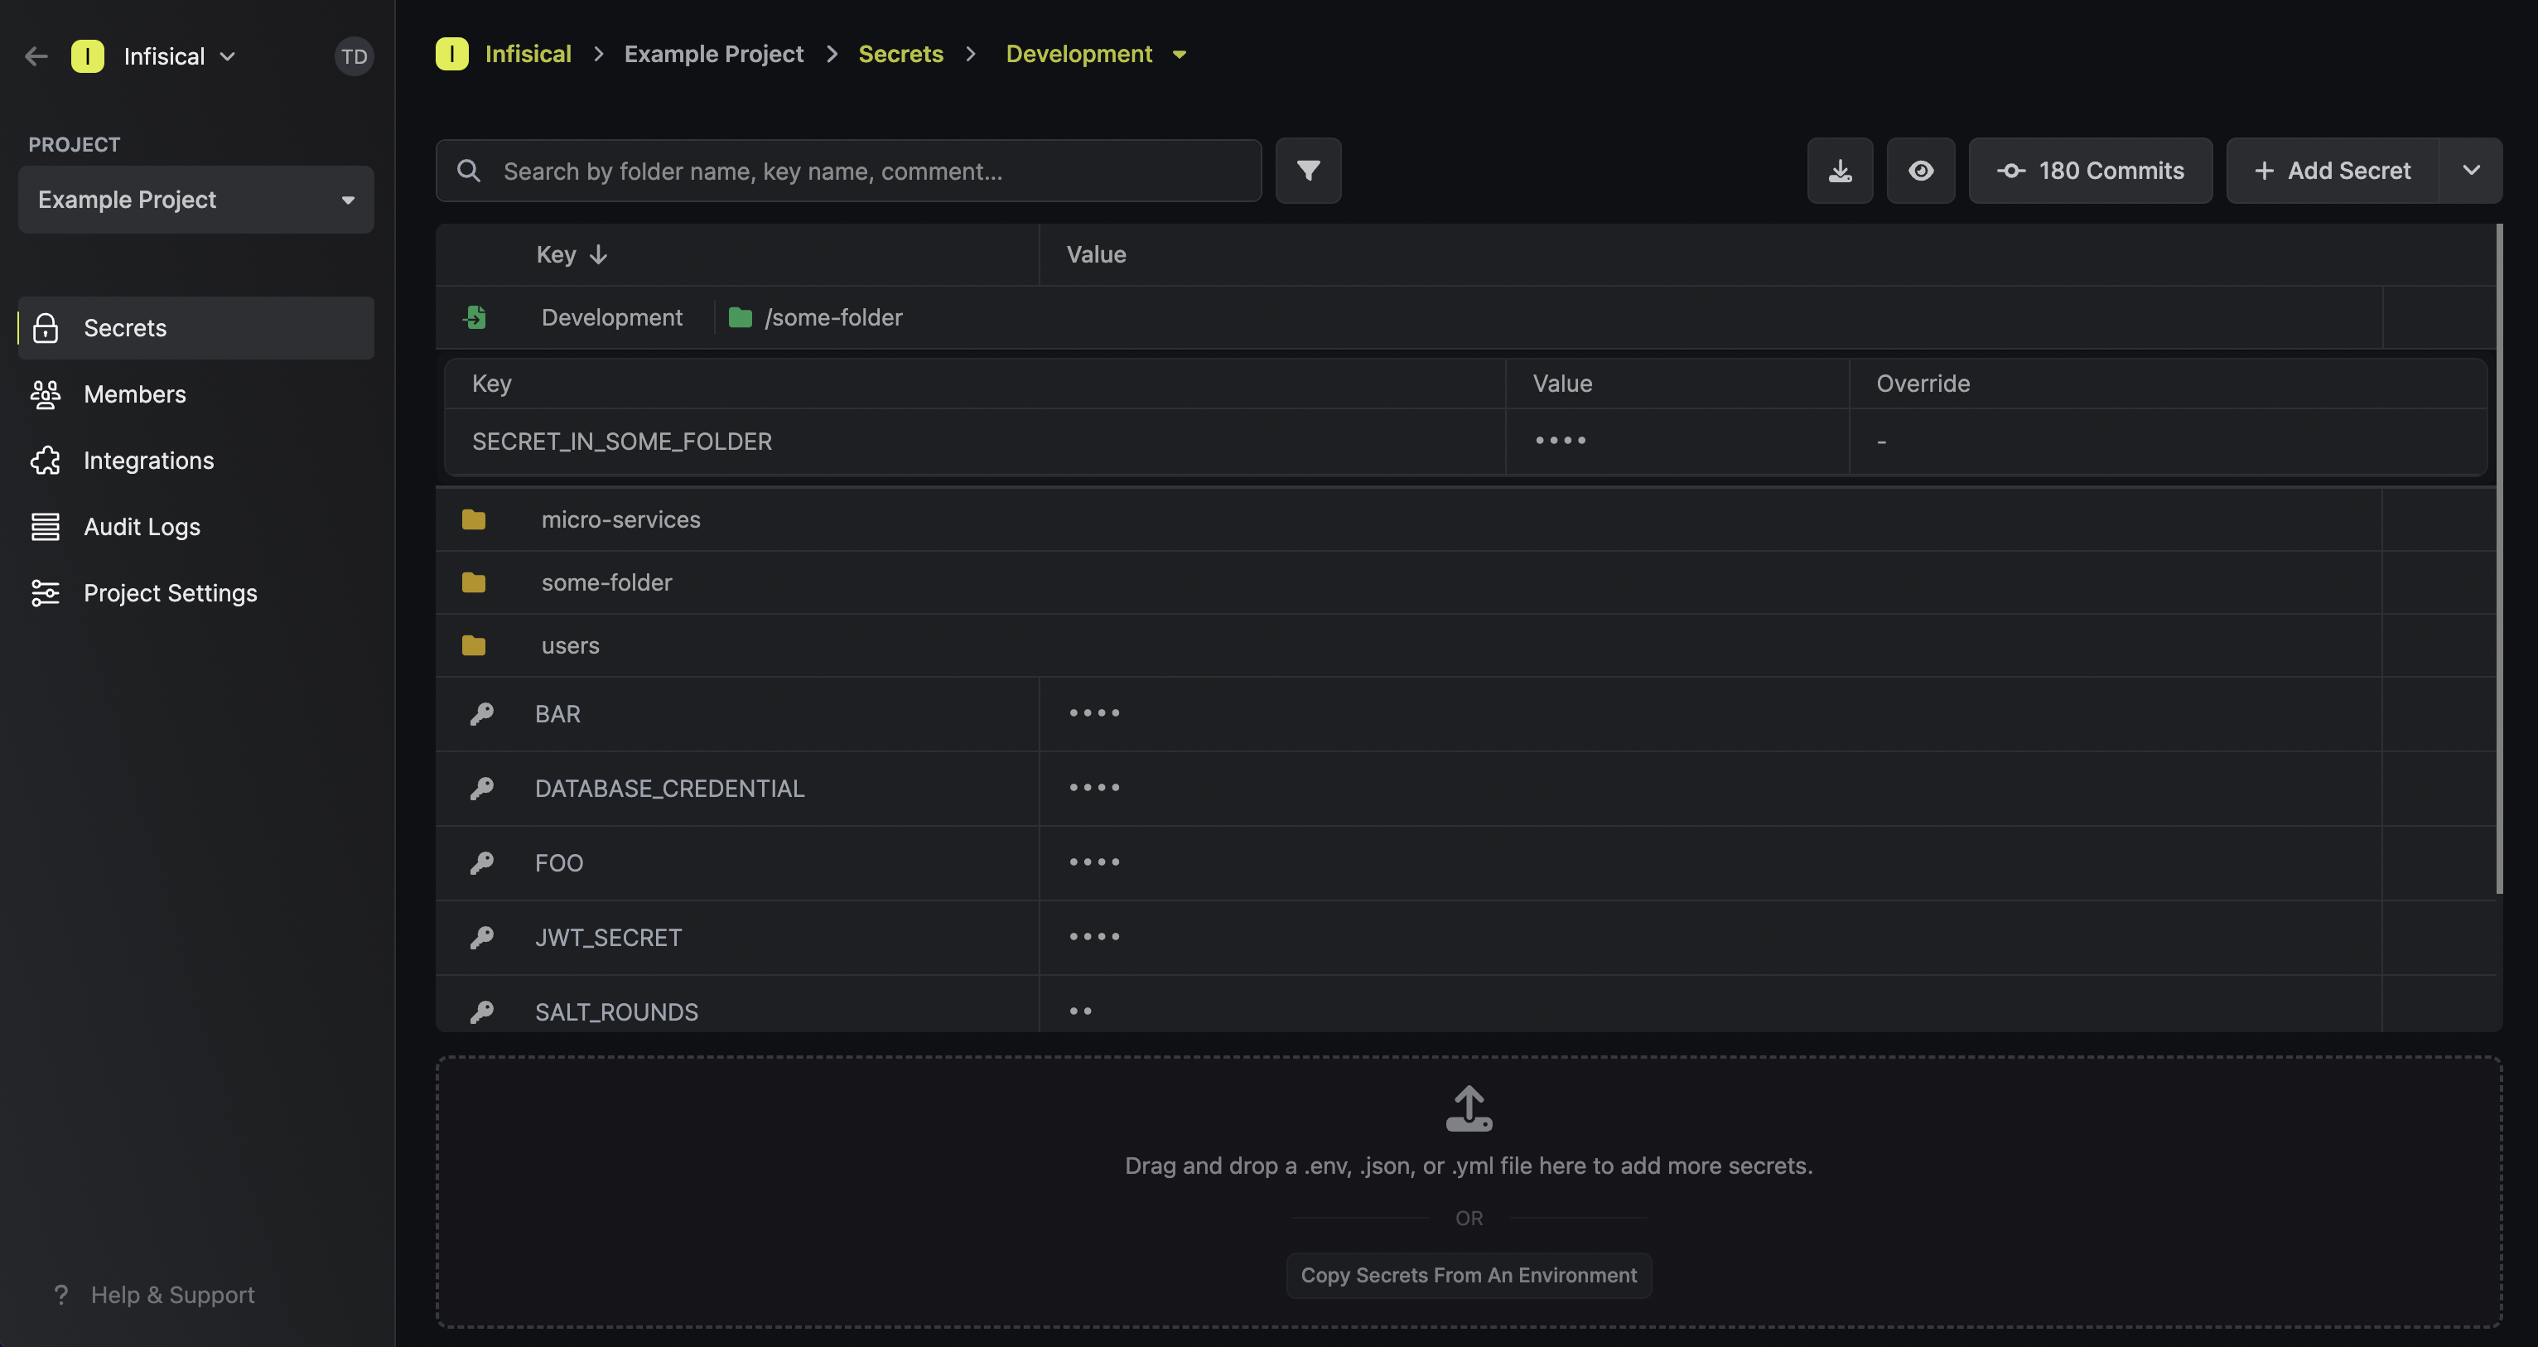The width and height of the screenshot is (2538, 1347).
Task: Click the back arrow in sidebar
Action: [x=36, y=56]
